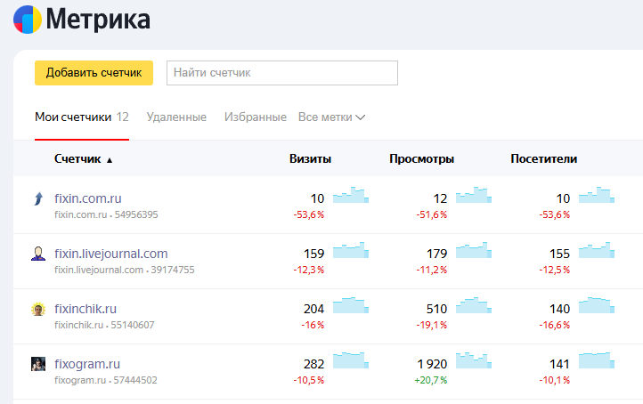This screenshot has height=404, width=643.
Task: Click the green +20,7 % change
Action: [x=430, y=380]
